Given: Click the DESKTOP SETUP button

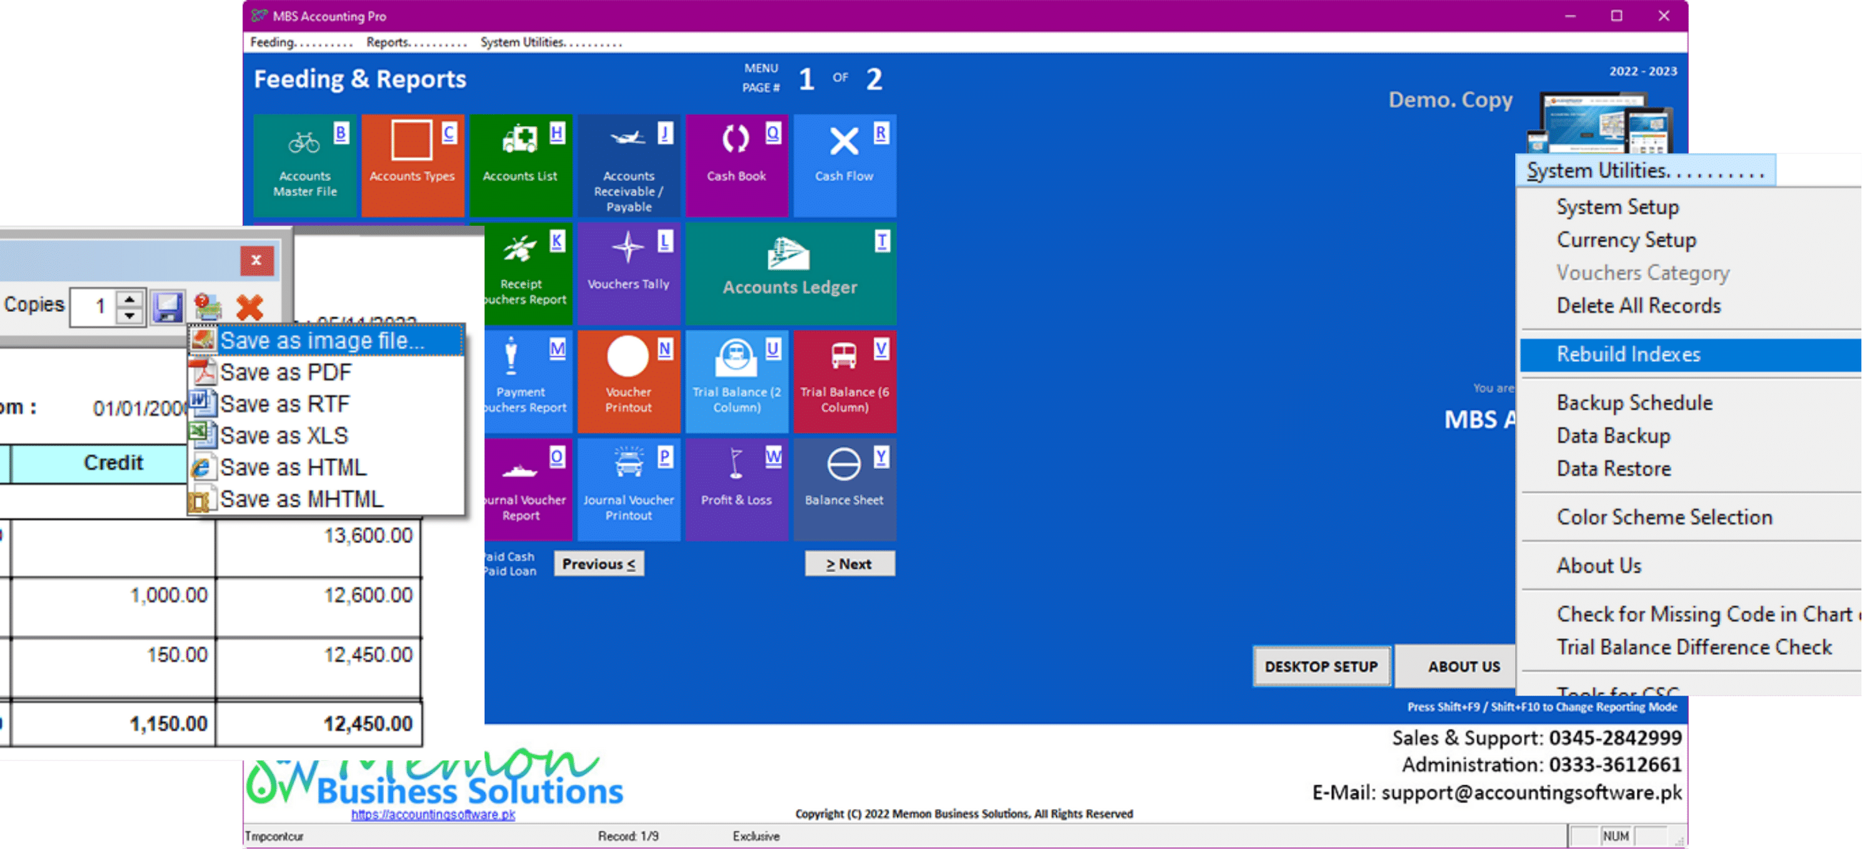Looking at the screenshot, I should point(1321,666).
